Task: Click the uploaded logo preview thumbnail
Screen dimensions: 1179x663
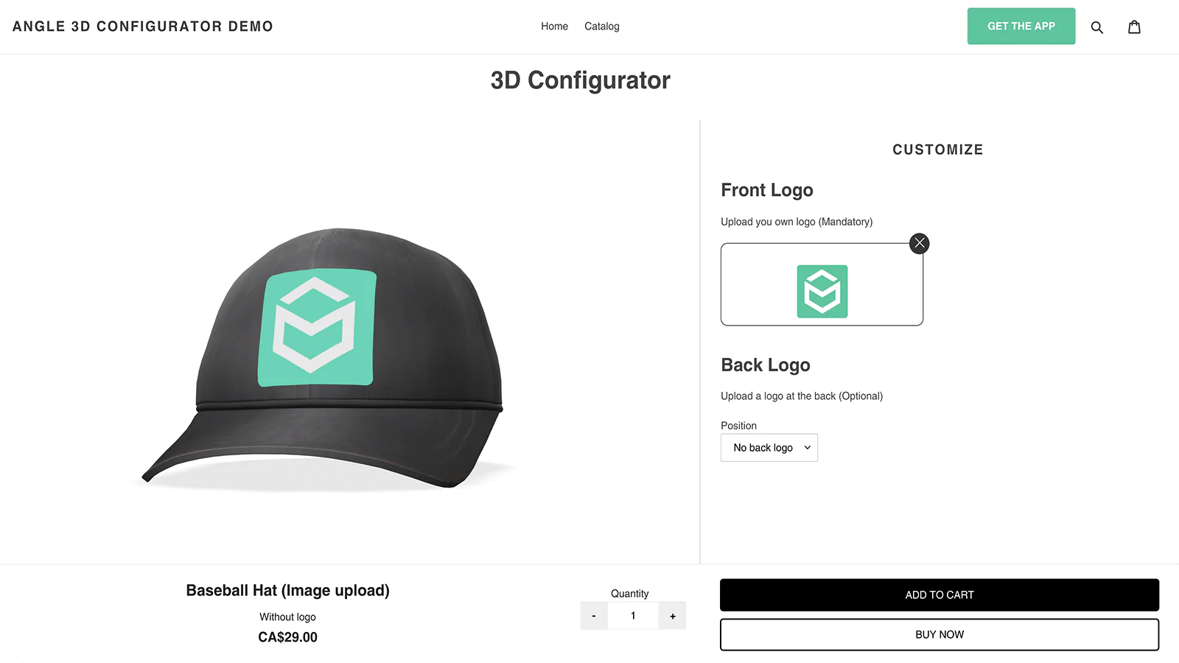Action: 822,291
